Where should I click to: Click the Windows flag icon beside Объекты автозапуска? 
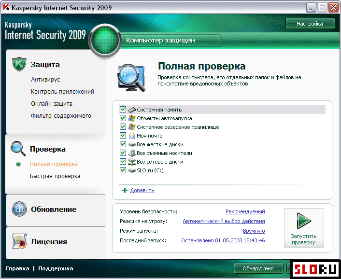pyautogui.click(x=132, y=118)
